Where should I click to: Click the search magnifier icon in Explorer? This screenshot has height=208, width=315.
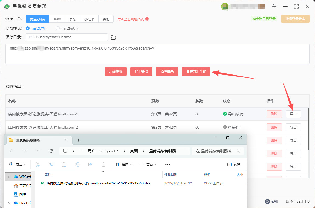pos(238,151)
